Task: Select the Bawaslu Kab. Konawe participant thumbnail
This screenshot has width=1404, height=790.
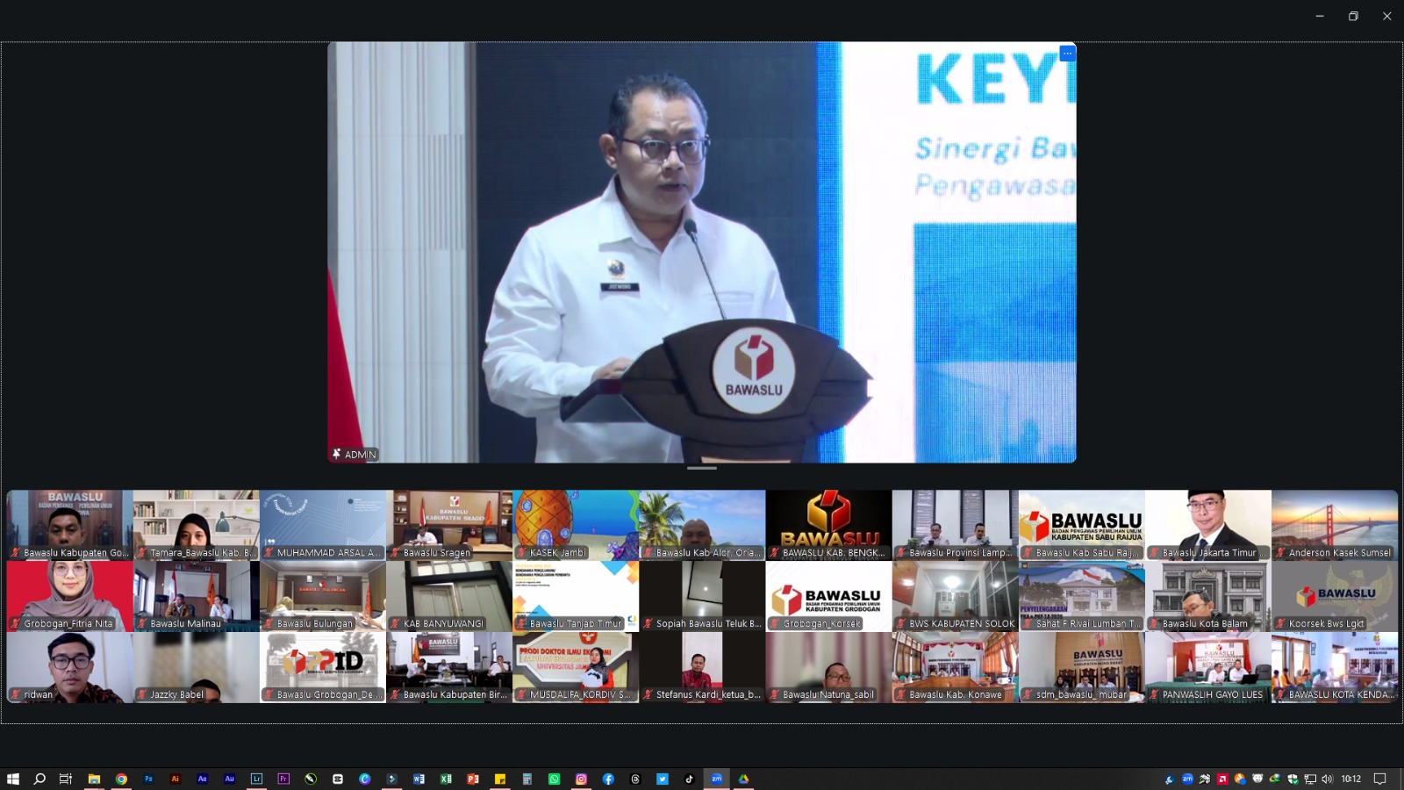Action: click(x=956, y=667)
